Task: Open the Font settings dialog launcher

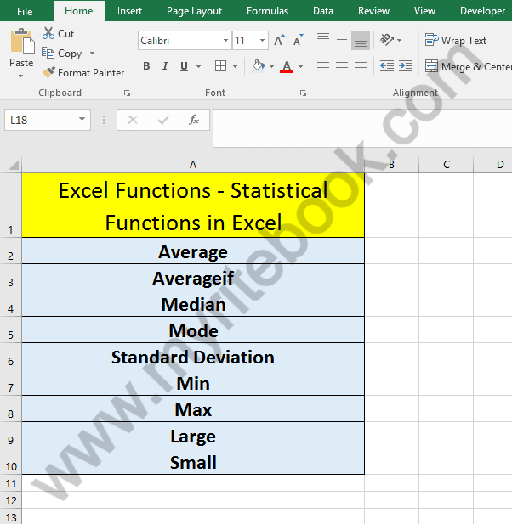Action: pyautogui.click(x=303, y=93)
